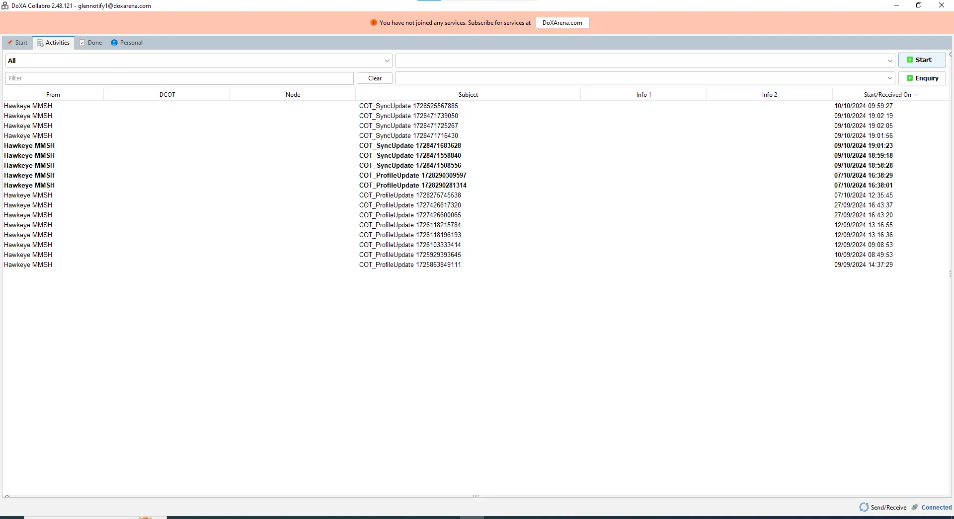Viewport: 954px width, 519px height.
Task: Sort the list by the Subject column header
Action: [468, 94]
